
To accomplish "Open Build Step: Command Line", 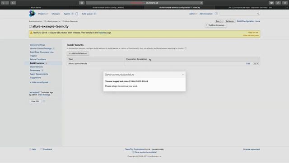I will tap(42, 53).
